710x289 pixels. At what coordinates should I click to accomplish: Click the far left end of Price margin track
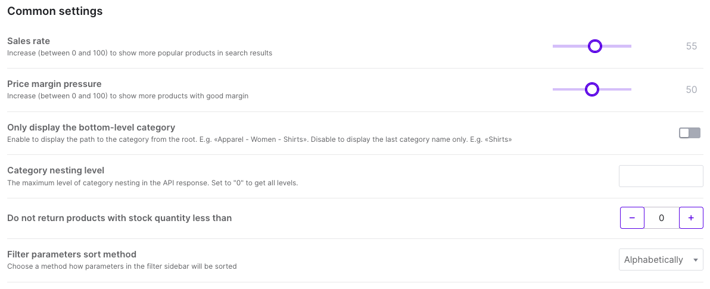tap(555, 89)
